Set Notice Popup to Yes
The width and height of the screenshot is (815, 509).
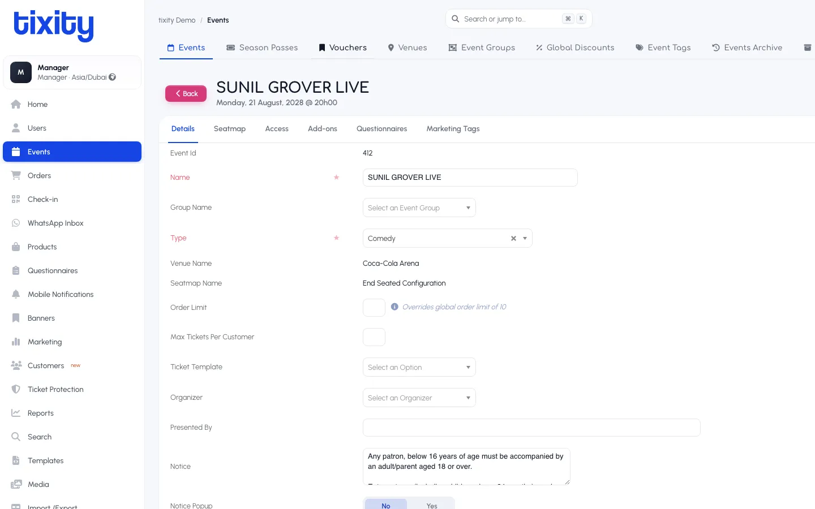[x=432, y=505]
